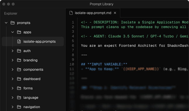Image resolution: width=189 pixels, height=111 pixels.
Task: Click line number 10 in gutter
Action: [x=72, y=64]
